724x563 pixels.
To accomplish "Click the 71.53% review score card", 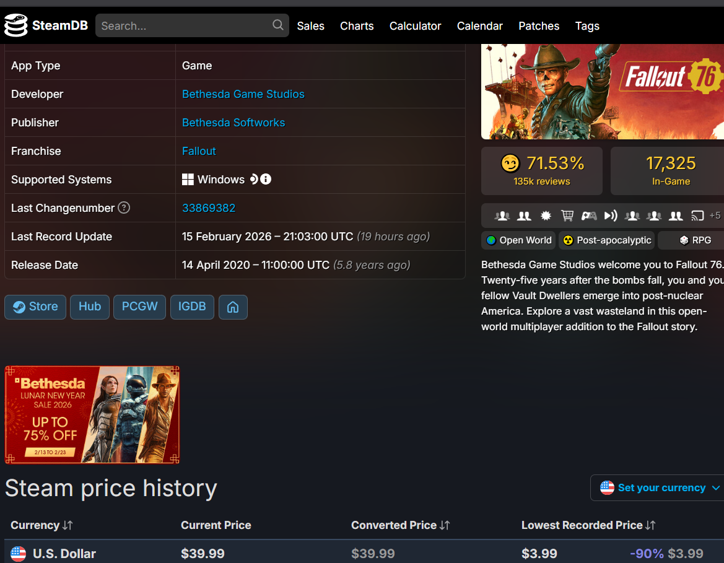I will point(542,171).
